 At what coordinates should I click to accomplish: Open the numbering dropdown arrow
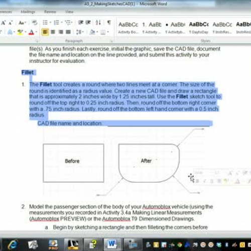click(62, 23)
